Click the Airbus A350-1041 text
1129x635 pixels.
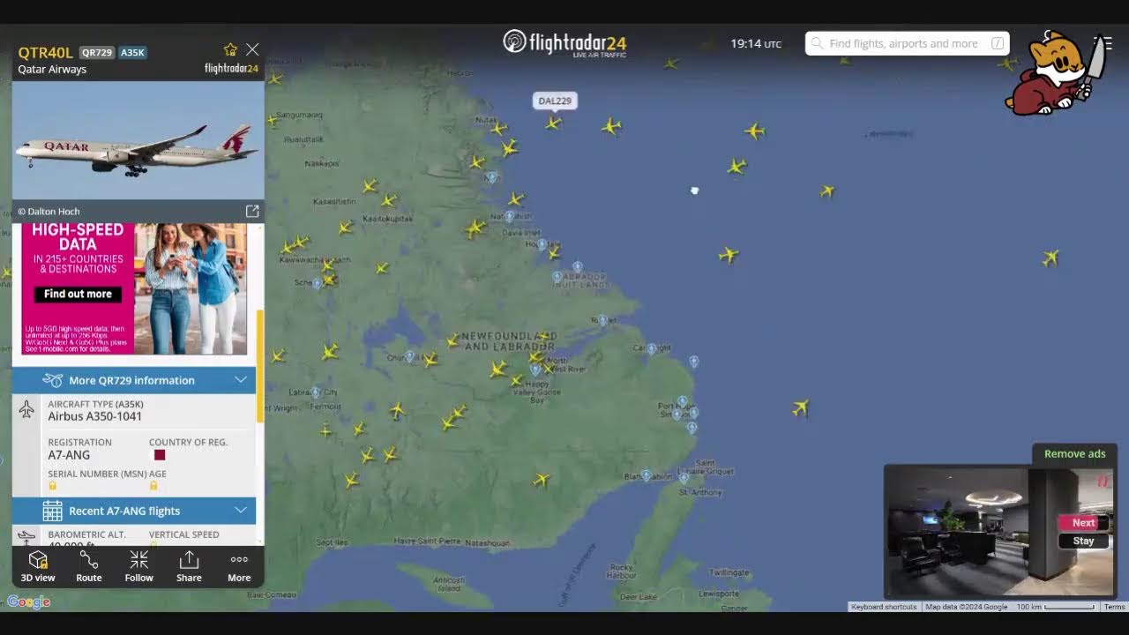pyautogui.click(x=94, y=416)
